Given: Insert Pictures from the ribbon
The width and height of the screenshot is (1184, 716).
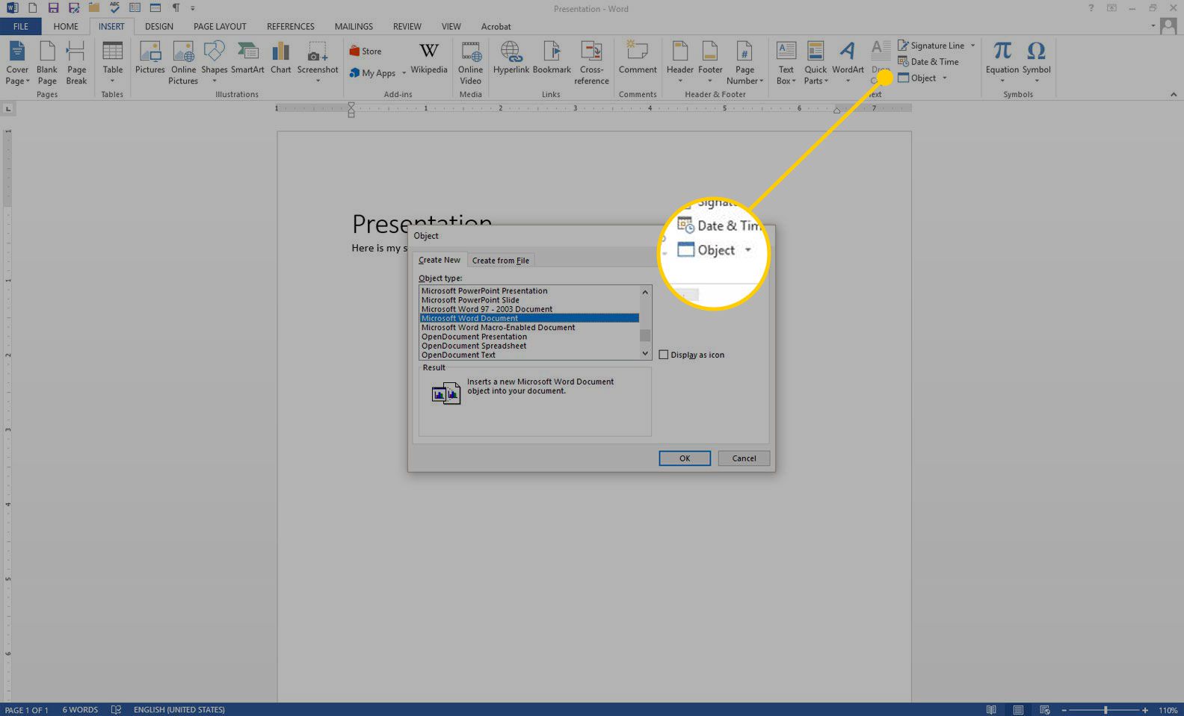Looking at the screenshot, I should click(x=149, y=58).
